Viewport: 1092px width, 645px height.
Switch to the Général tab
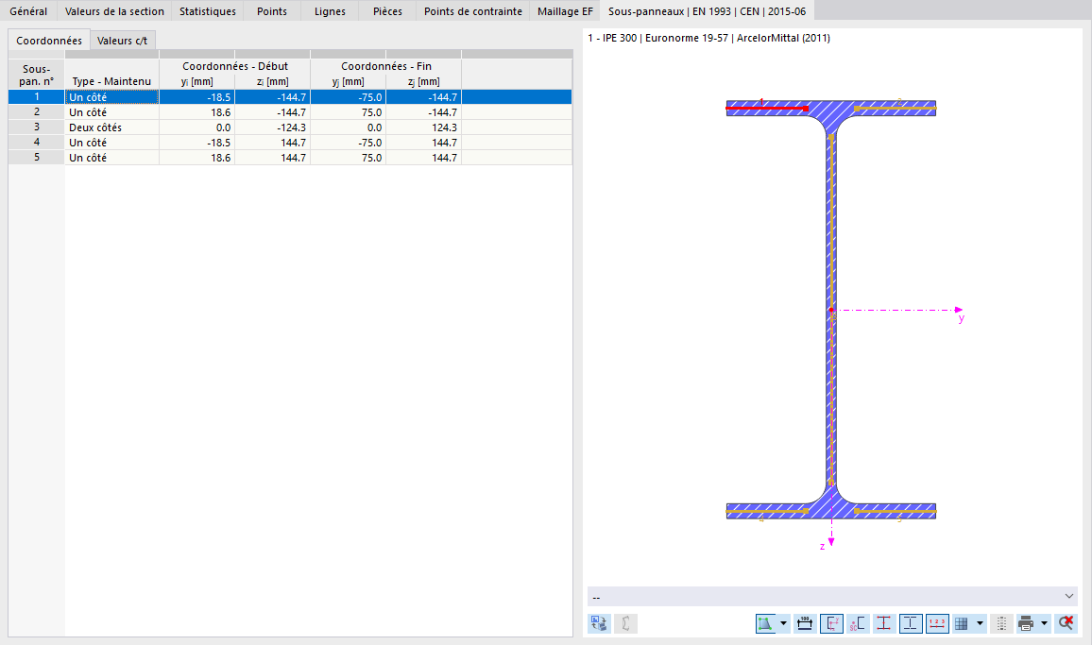tap(28, 11)
